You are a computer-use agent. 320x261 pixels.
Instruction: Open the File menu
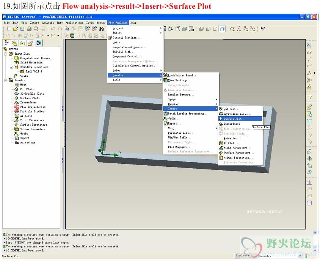6,23
